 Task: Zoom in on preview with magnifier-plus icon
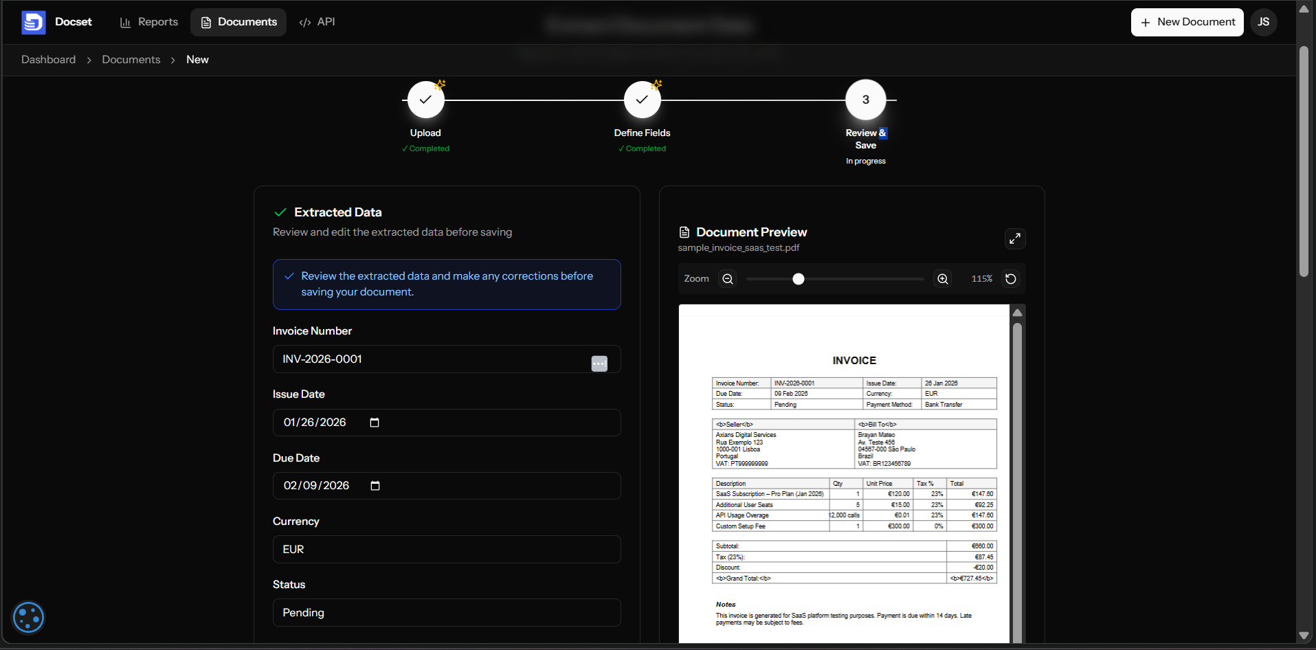pos(942,279)
